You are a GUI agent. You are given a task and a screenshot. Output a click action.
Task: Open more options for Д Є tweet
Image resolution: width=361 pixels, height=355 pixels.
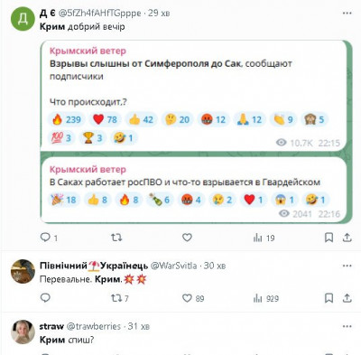[347, 14]
